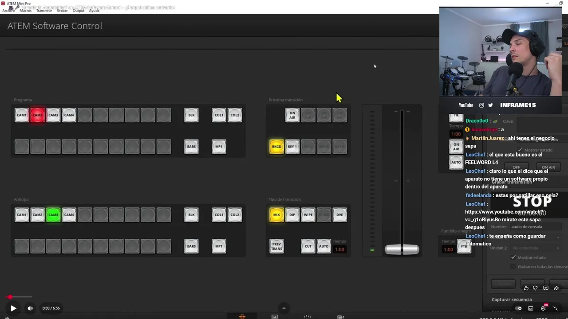Click the Fundido a negro Tiempo 1:00 field

(x=449, y=249)
